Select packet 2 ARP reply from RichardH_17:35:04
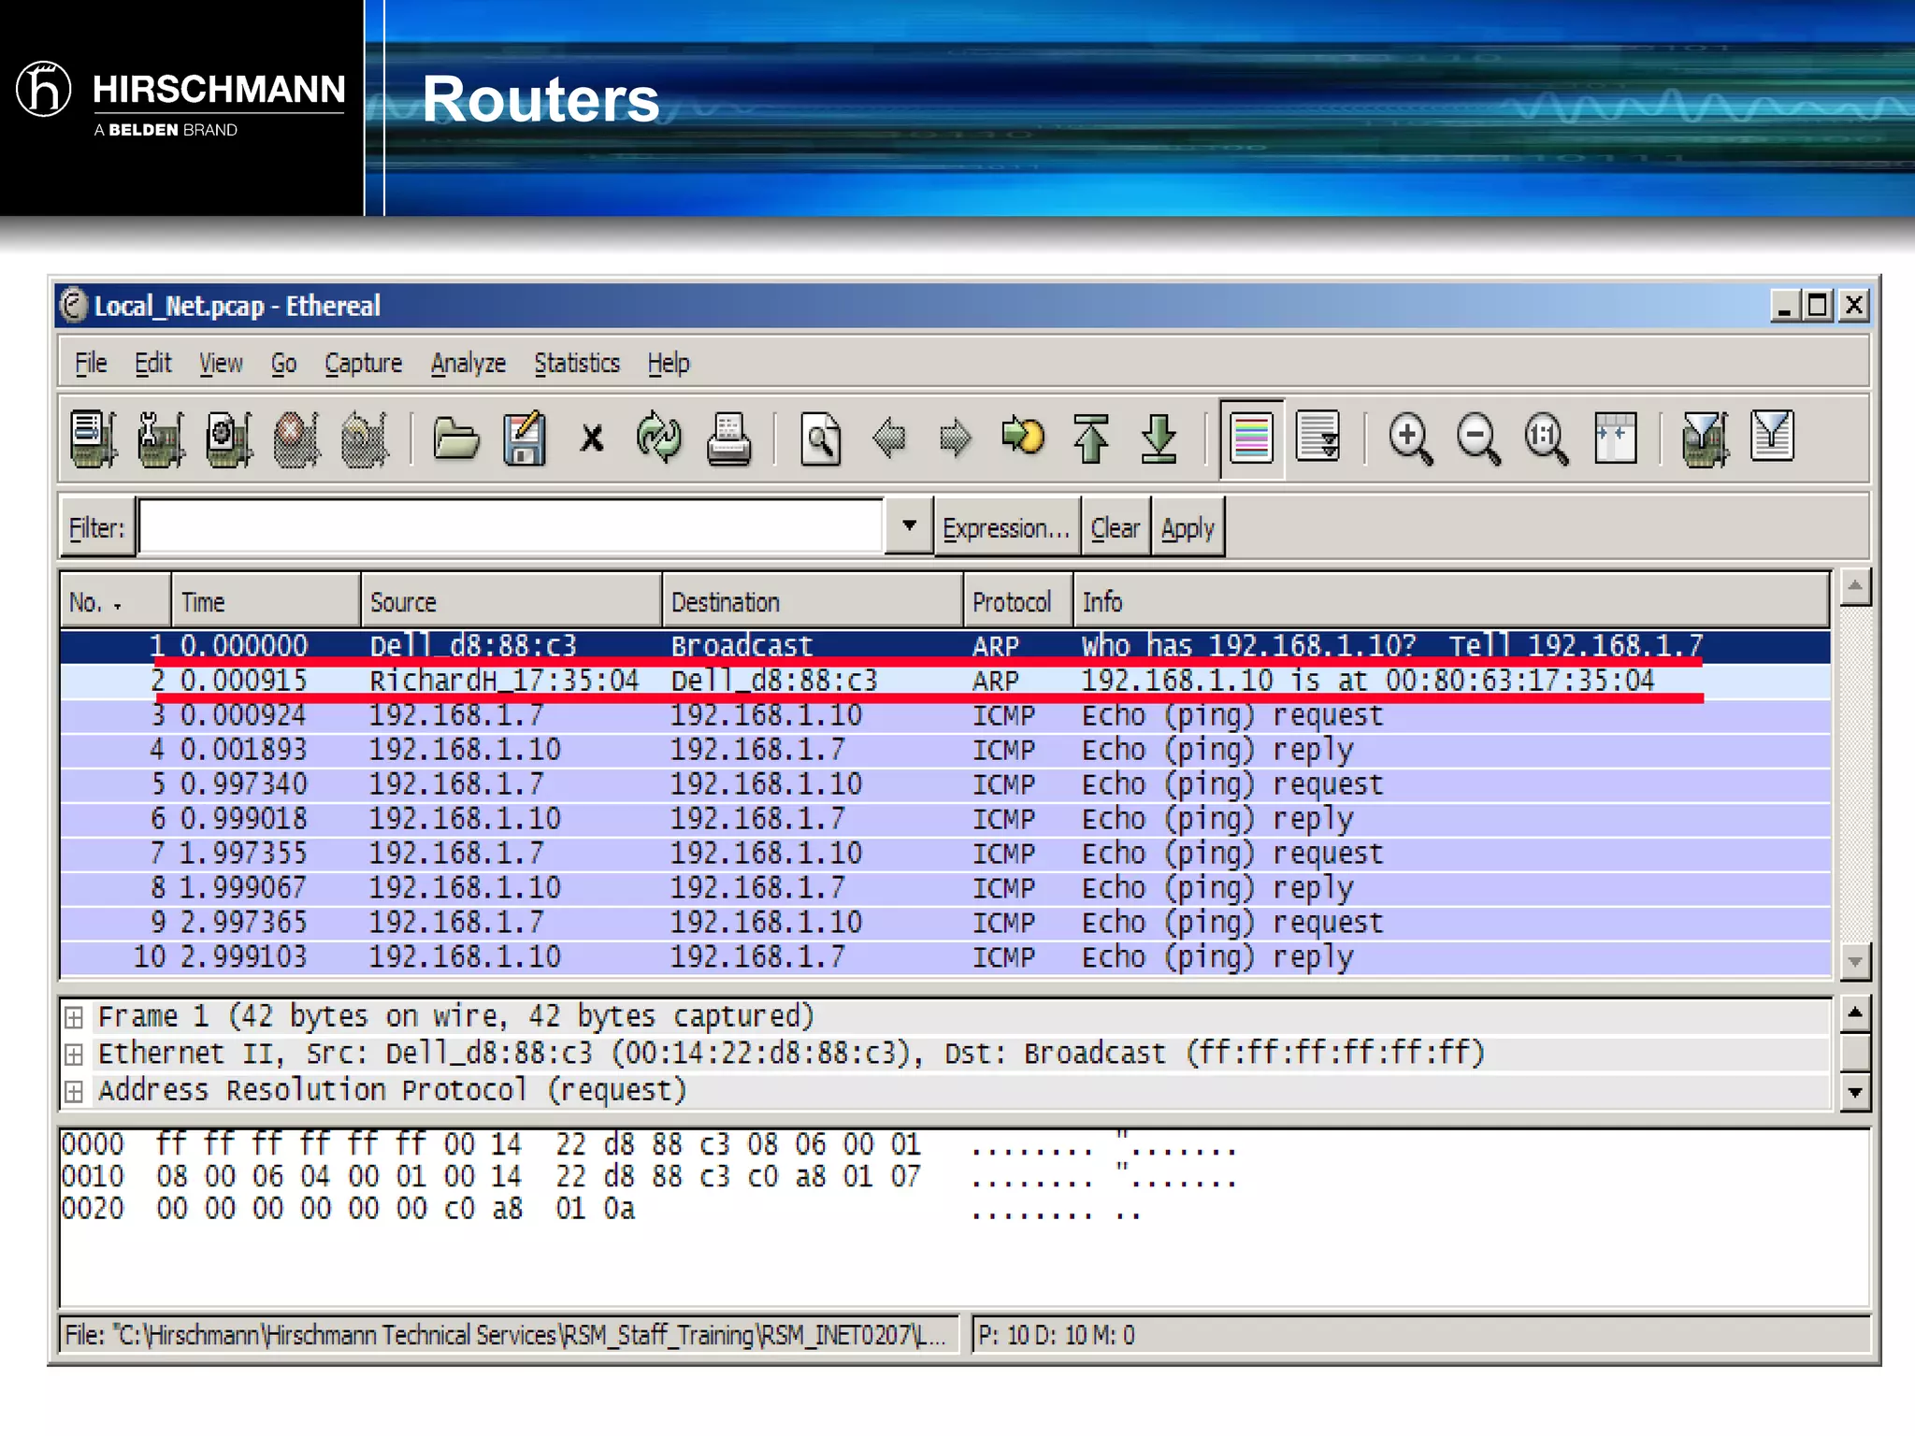 point(945,681)
